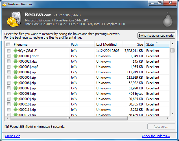Sort list by Size column
This screenshot has height=141, width=179.
pyautogui.click(x=134, y=45)
